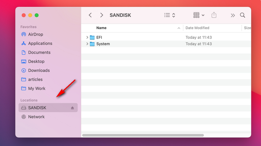Select the System folder row
The image size is (261, 146).
(166, 44)
